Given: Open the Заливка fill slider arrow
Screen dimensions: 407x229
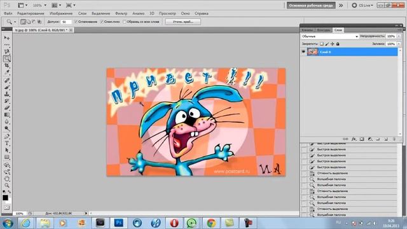Looking at the screenshot, I should 399,44.
